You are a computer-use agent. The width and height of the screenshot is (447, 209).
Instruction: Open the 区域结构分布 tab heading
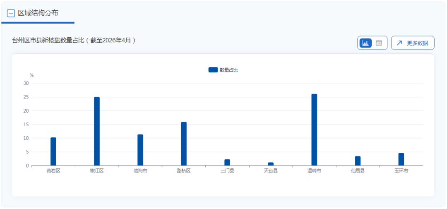click(38, 13)
